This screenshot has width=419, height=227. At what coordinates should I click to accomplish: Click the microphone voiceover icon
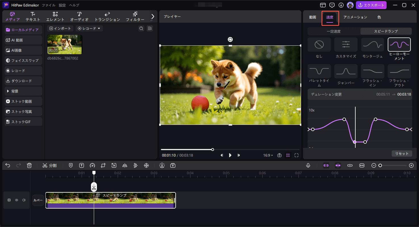(308, 165)
